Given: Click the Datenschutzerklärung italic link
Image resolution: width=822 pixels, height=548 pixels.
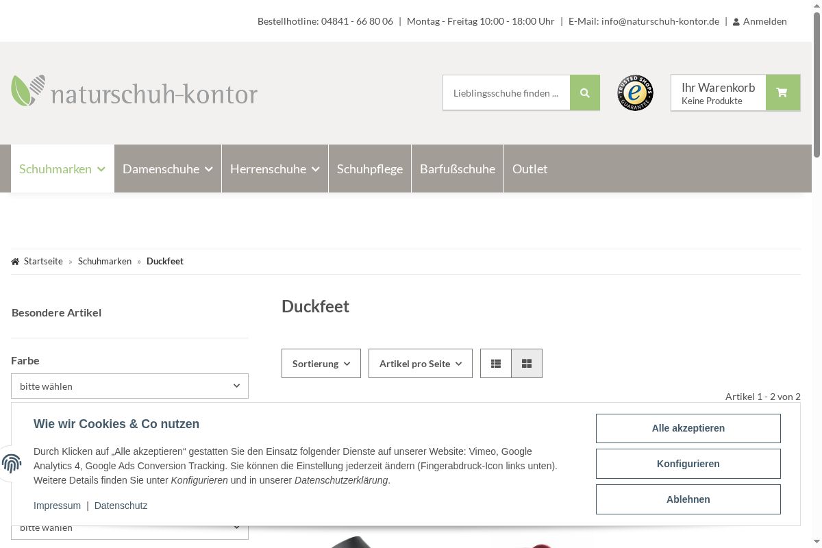Looking at the screenshot, I should [341, 480].
